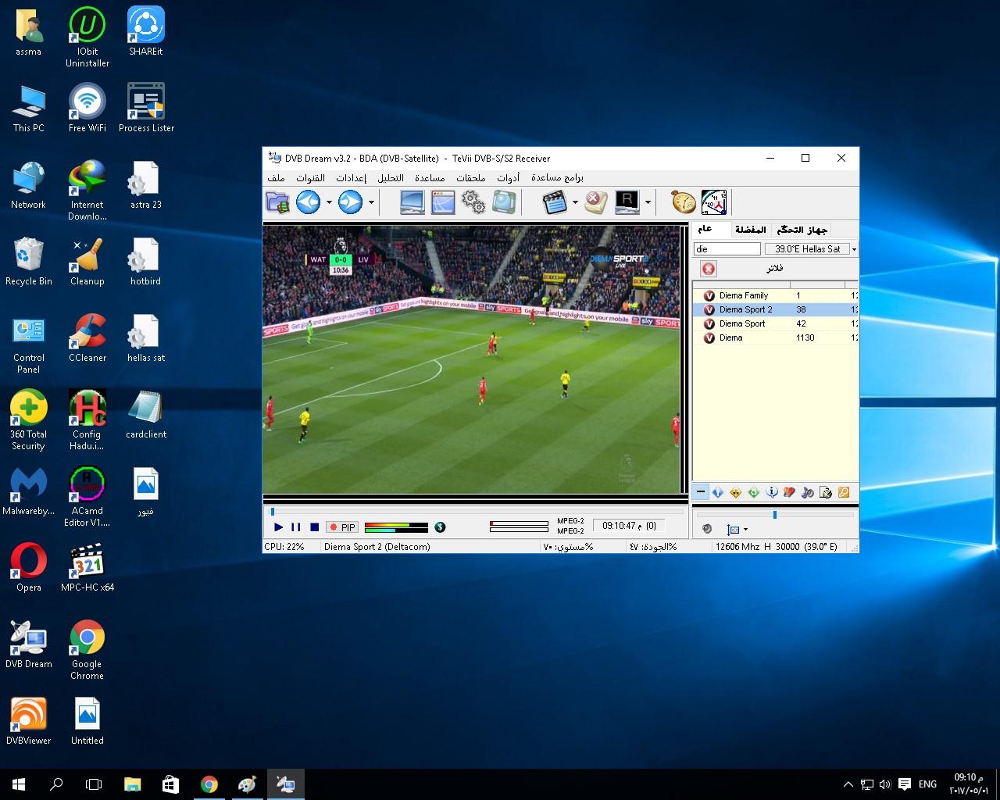This screenshot has height=800, width=1000.
Task: Open the إعدادات (Settings) menu
Action: (351, 178)
